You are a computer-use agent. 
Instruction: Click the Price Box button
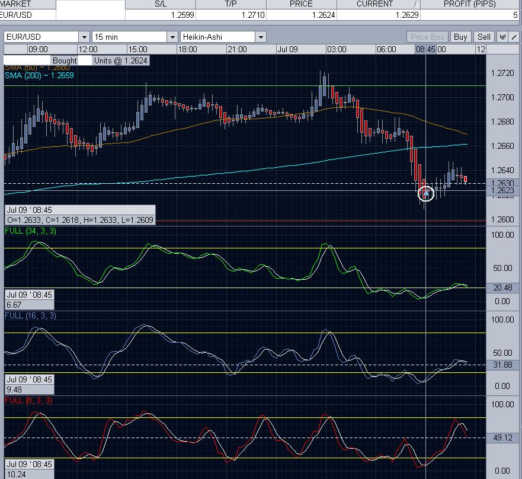(427, 37)
